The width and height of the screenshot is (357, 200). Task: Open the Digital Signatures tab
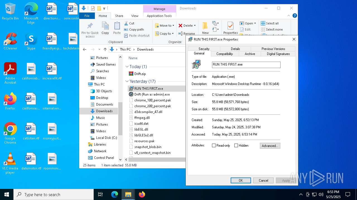278,54
